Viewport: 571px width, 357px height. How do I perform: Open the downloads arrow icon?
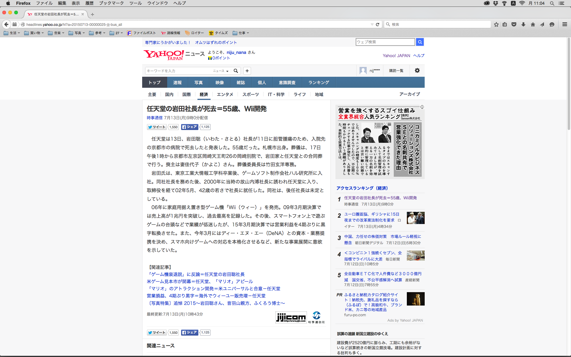point(523,24)
